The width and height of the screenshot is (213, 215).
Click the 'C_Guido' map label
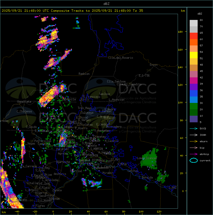point(31,127)
